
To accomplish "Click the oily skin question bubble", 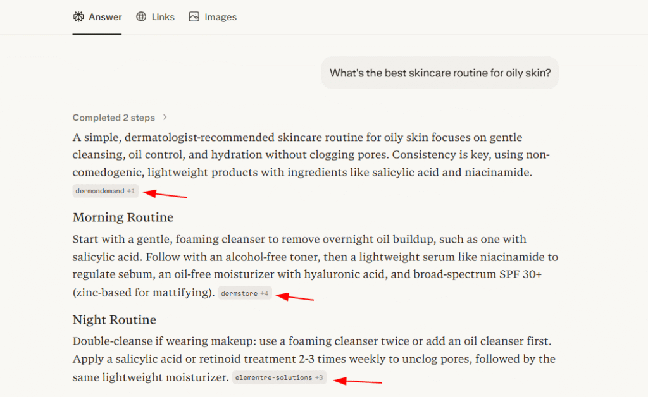I will coord(440,73).
